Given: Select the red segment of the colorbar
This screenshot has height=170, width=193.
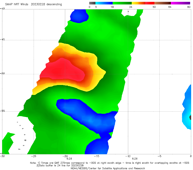Looking at the screenshot, I should click(x=150, y=3).
